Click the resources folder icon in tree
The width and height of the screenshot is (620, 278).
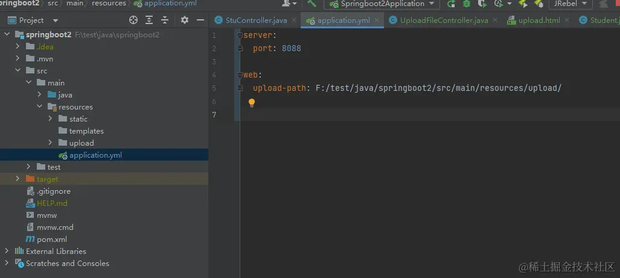click(52, 107)
